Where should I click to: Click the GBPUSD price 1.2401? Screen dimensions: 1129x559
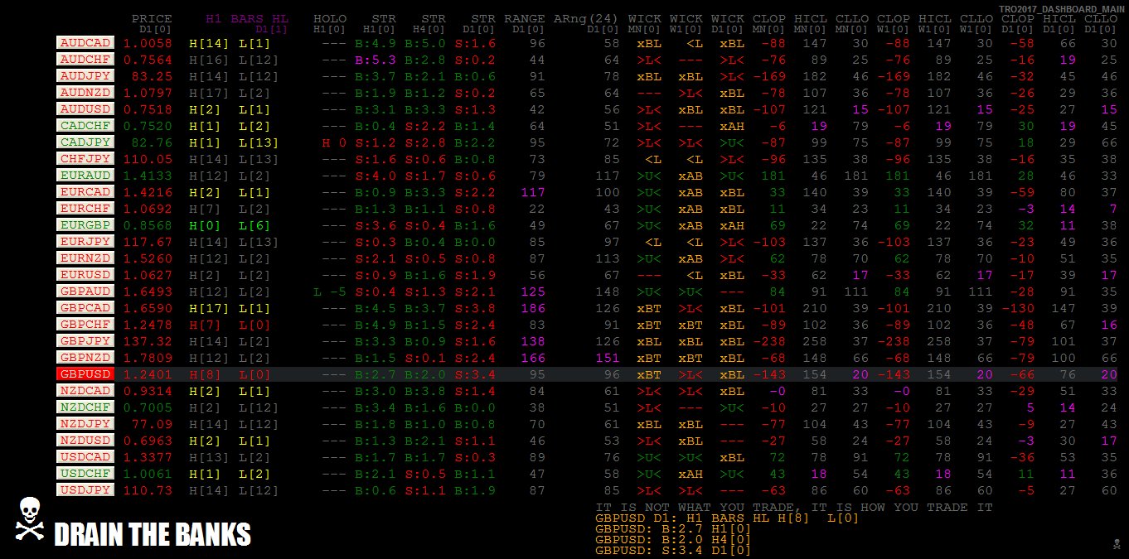click(148, 374)
